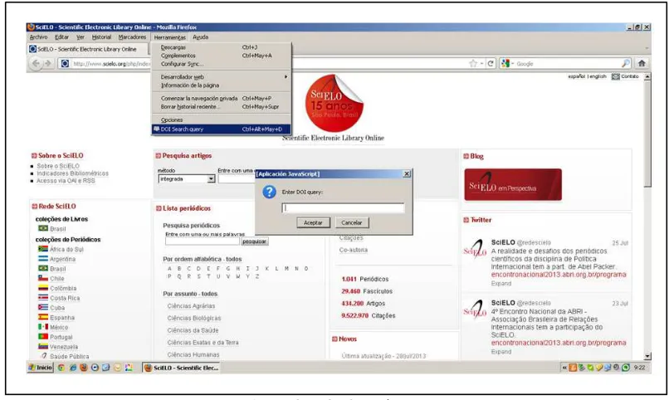Viewport: 669px width, 400px height.
Task: Click the bookmark star icon in address bar
Action: pyautogui.click(x=473, y=64)
